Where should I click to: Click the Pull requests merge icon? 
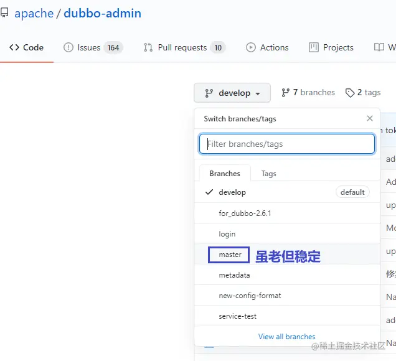148,47
